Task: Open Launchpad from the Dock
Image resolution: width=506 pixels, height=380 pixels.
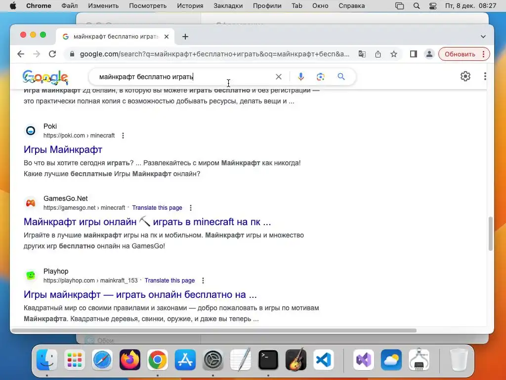Action: [x=75, y=360]
